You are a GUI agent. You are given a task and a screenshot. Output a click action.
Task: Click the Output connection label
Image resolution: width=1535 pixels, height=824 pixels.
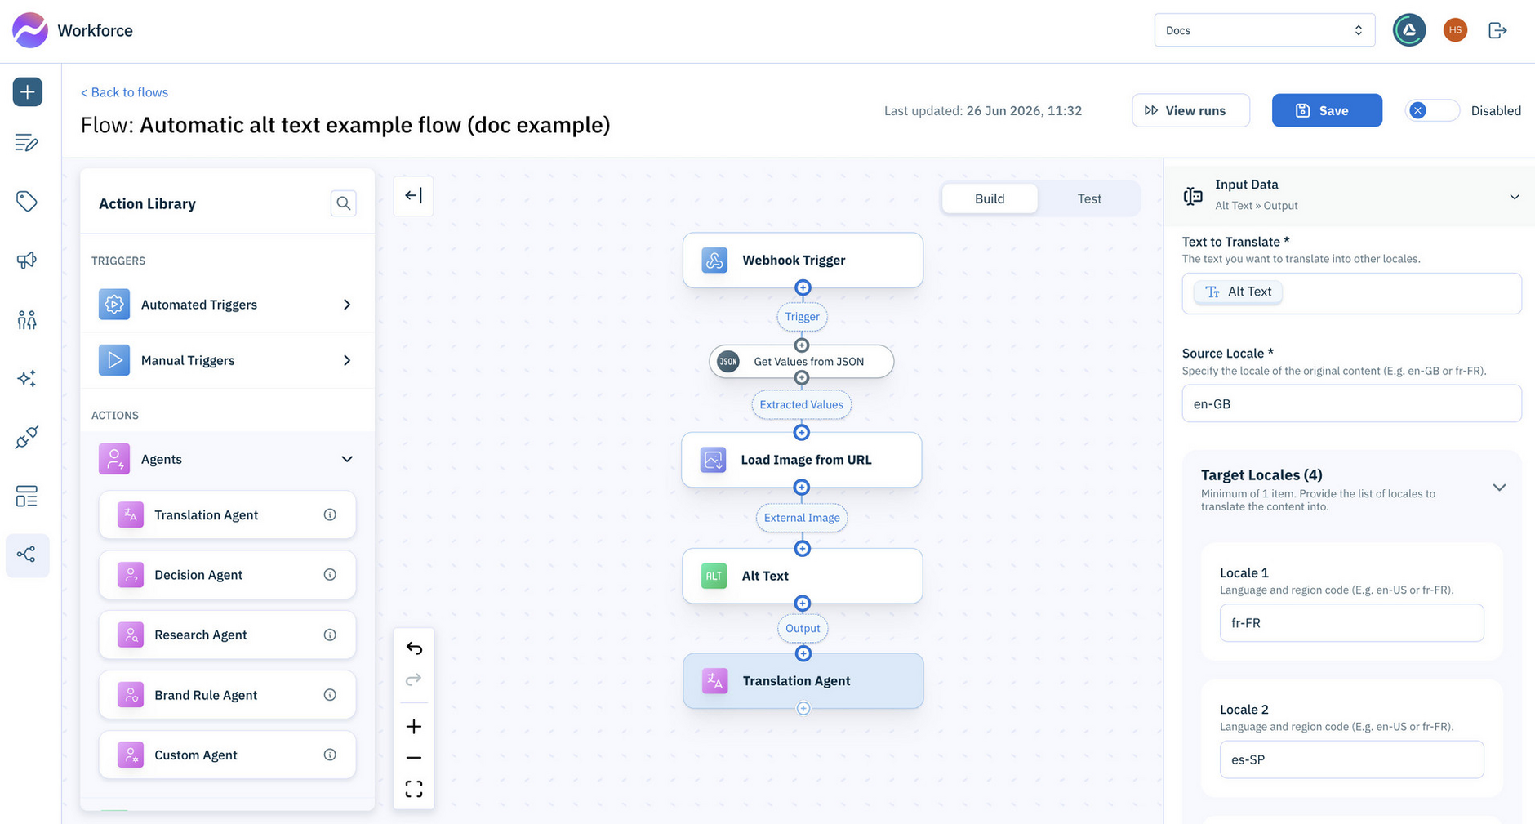[x=803, y=628]
